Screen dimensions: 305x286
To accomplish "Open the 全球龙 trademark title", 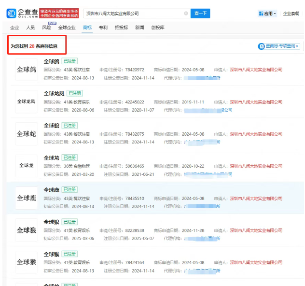I will [x=52, y=157].
